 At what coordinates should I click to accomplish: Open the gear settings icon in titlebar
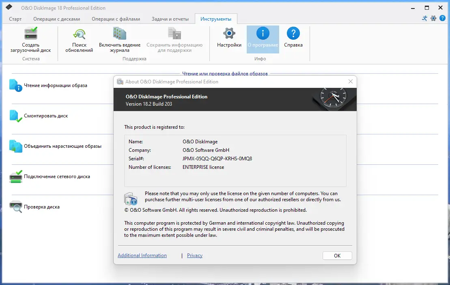coord(433,18)
